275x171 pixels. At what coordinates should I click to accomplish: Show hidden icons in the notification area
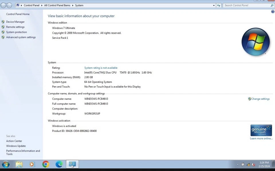click(238, 164)
